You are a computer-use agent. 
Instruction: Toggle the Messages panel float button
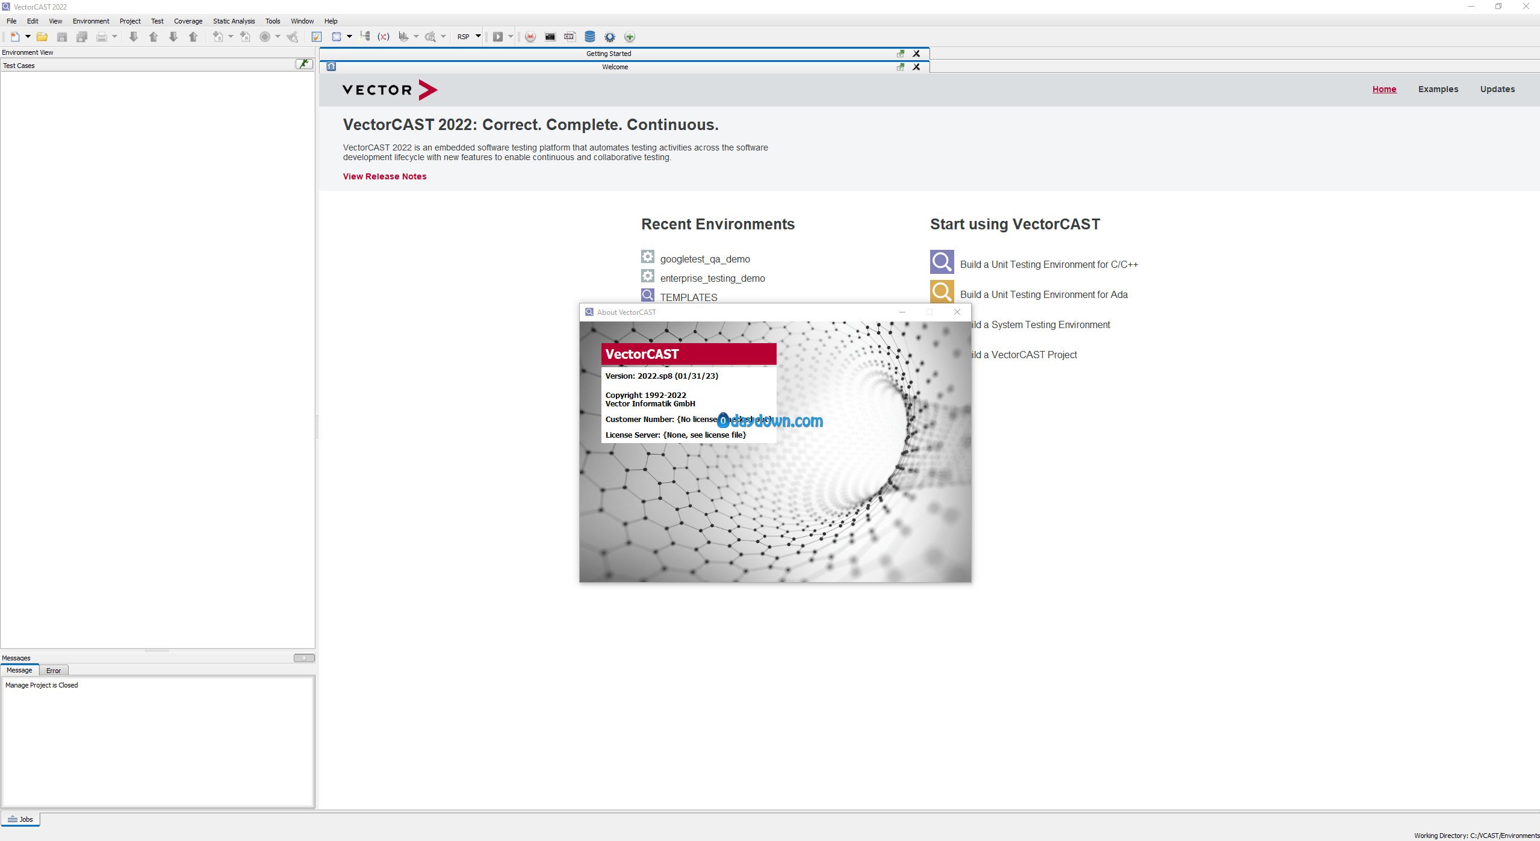[304, 658]
